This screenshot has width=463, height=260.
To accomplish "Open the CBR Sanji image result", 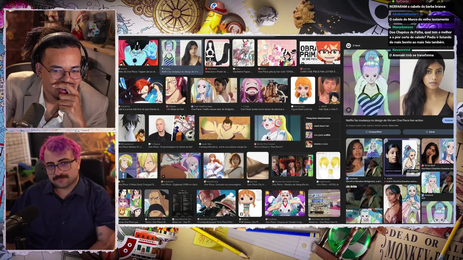I will (x=138, y=165).
